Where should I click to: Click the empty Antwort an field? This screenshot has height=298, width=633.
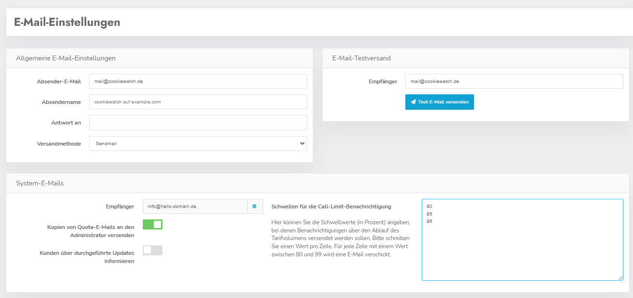pyautogui.click(x=198, y=123)
